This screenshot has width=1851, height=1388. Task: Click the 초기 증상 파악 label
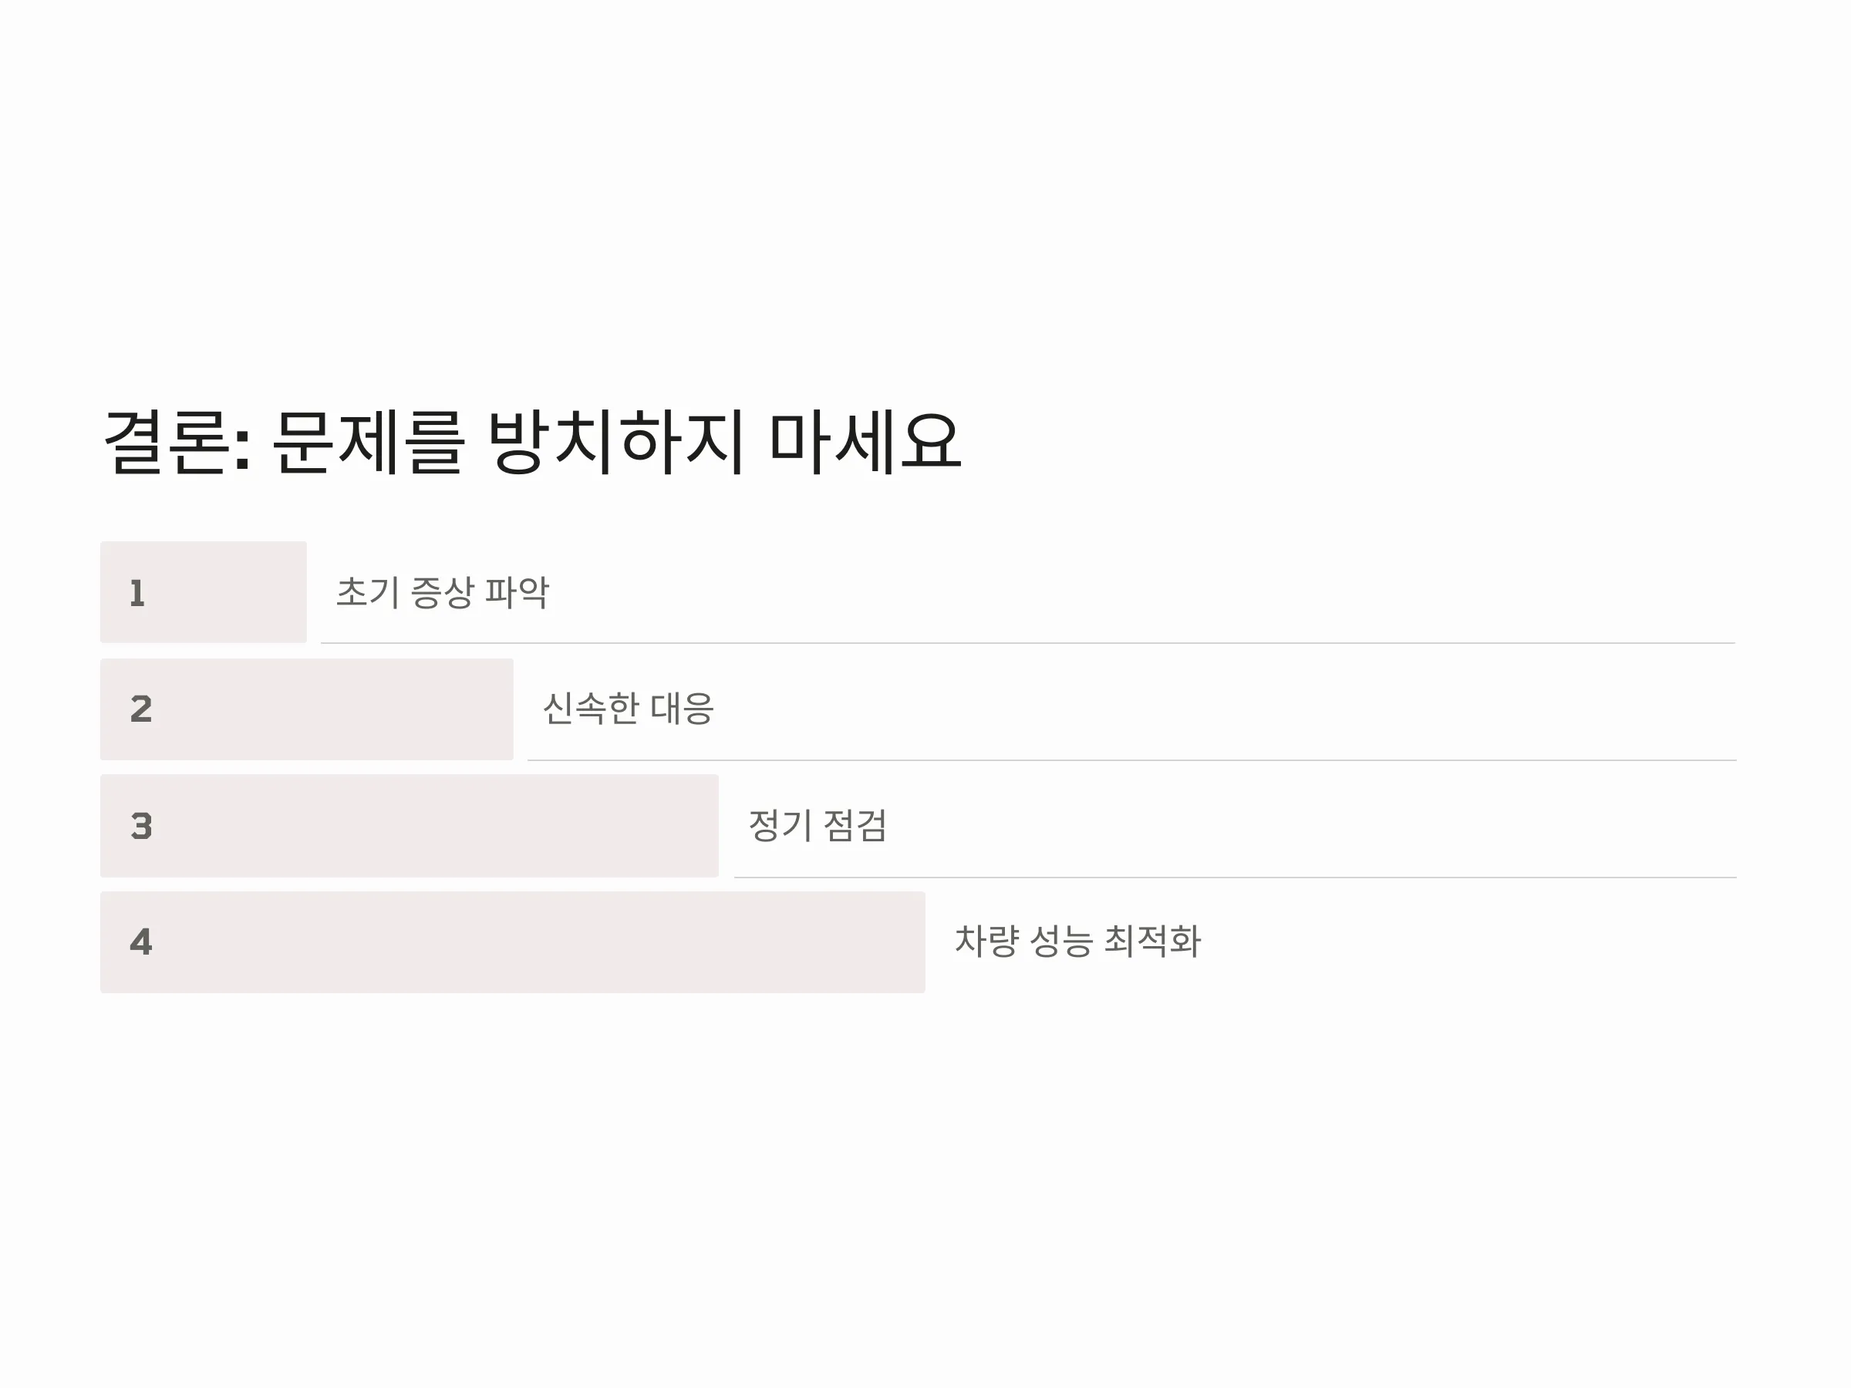443,592
